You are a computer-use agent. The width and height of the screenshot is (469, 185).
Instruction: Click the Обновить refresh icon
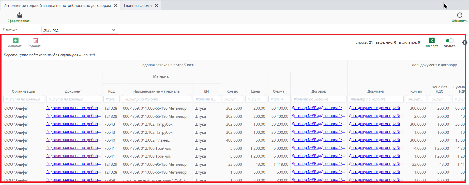459,15
